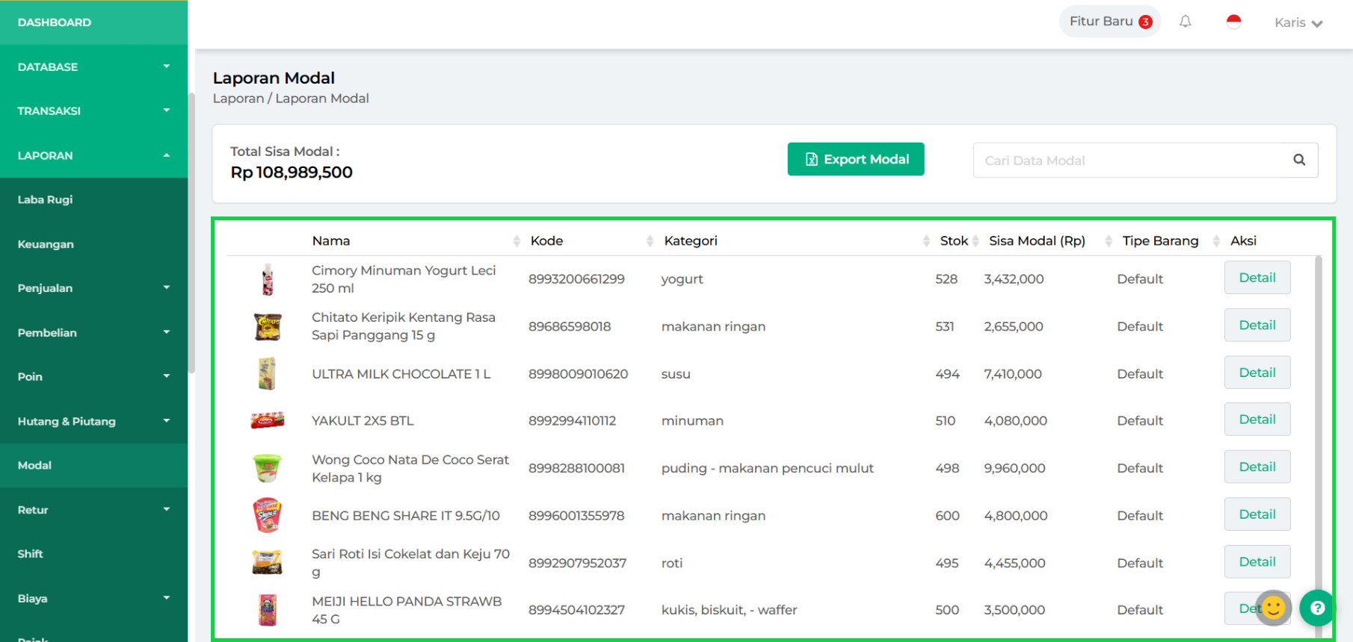This screenshot has height=642, width=1353.
Task: Select Keuangan in the sidebar
Action: point(46,244)
